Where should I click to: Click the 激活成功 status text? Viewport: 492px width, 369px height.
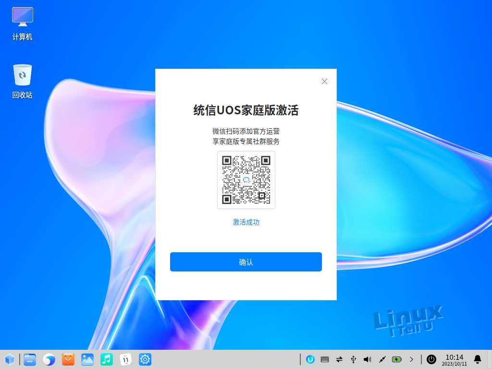pos(246,222)
